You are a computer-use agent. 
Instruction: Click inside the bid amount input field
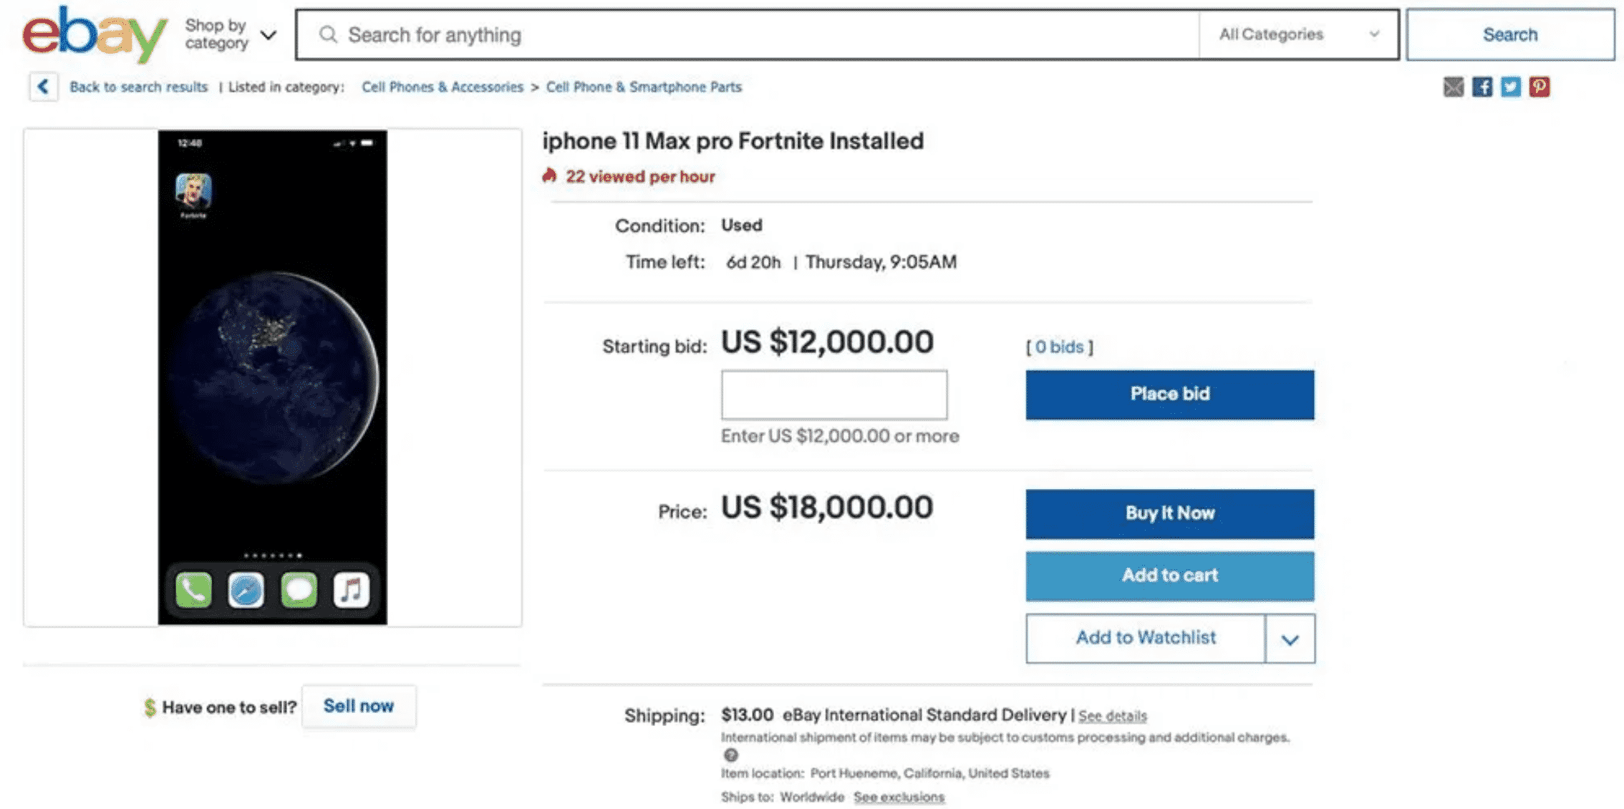click(x=834, y=395)
